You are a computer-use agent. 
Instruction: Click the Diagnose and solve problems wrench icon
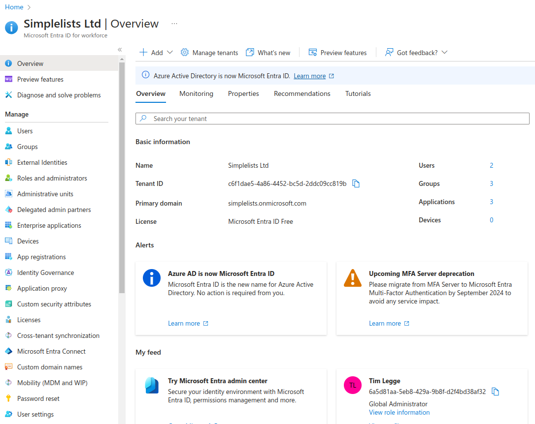(8, 94)
